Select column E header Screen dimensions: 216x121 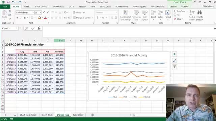click(x=59, y=40)
